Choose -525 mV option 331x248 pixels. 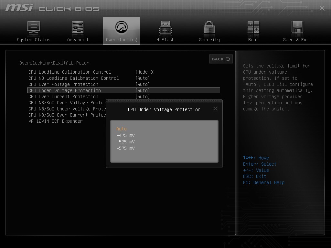pyautogui.click(x=125, y=142)
